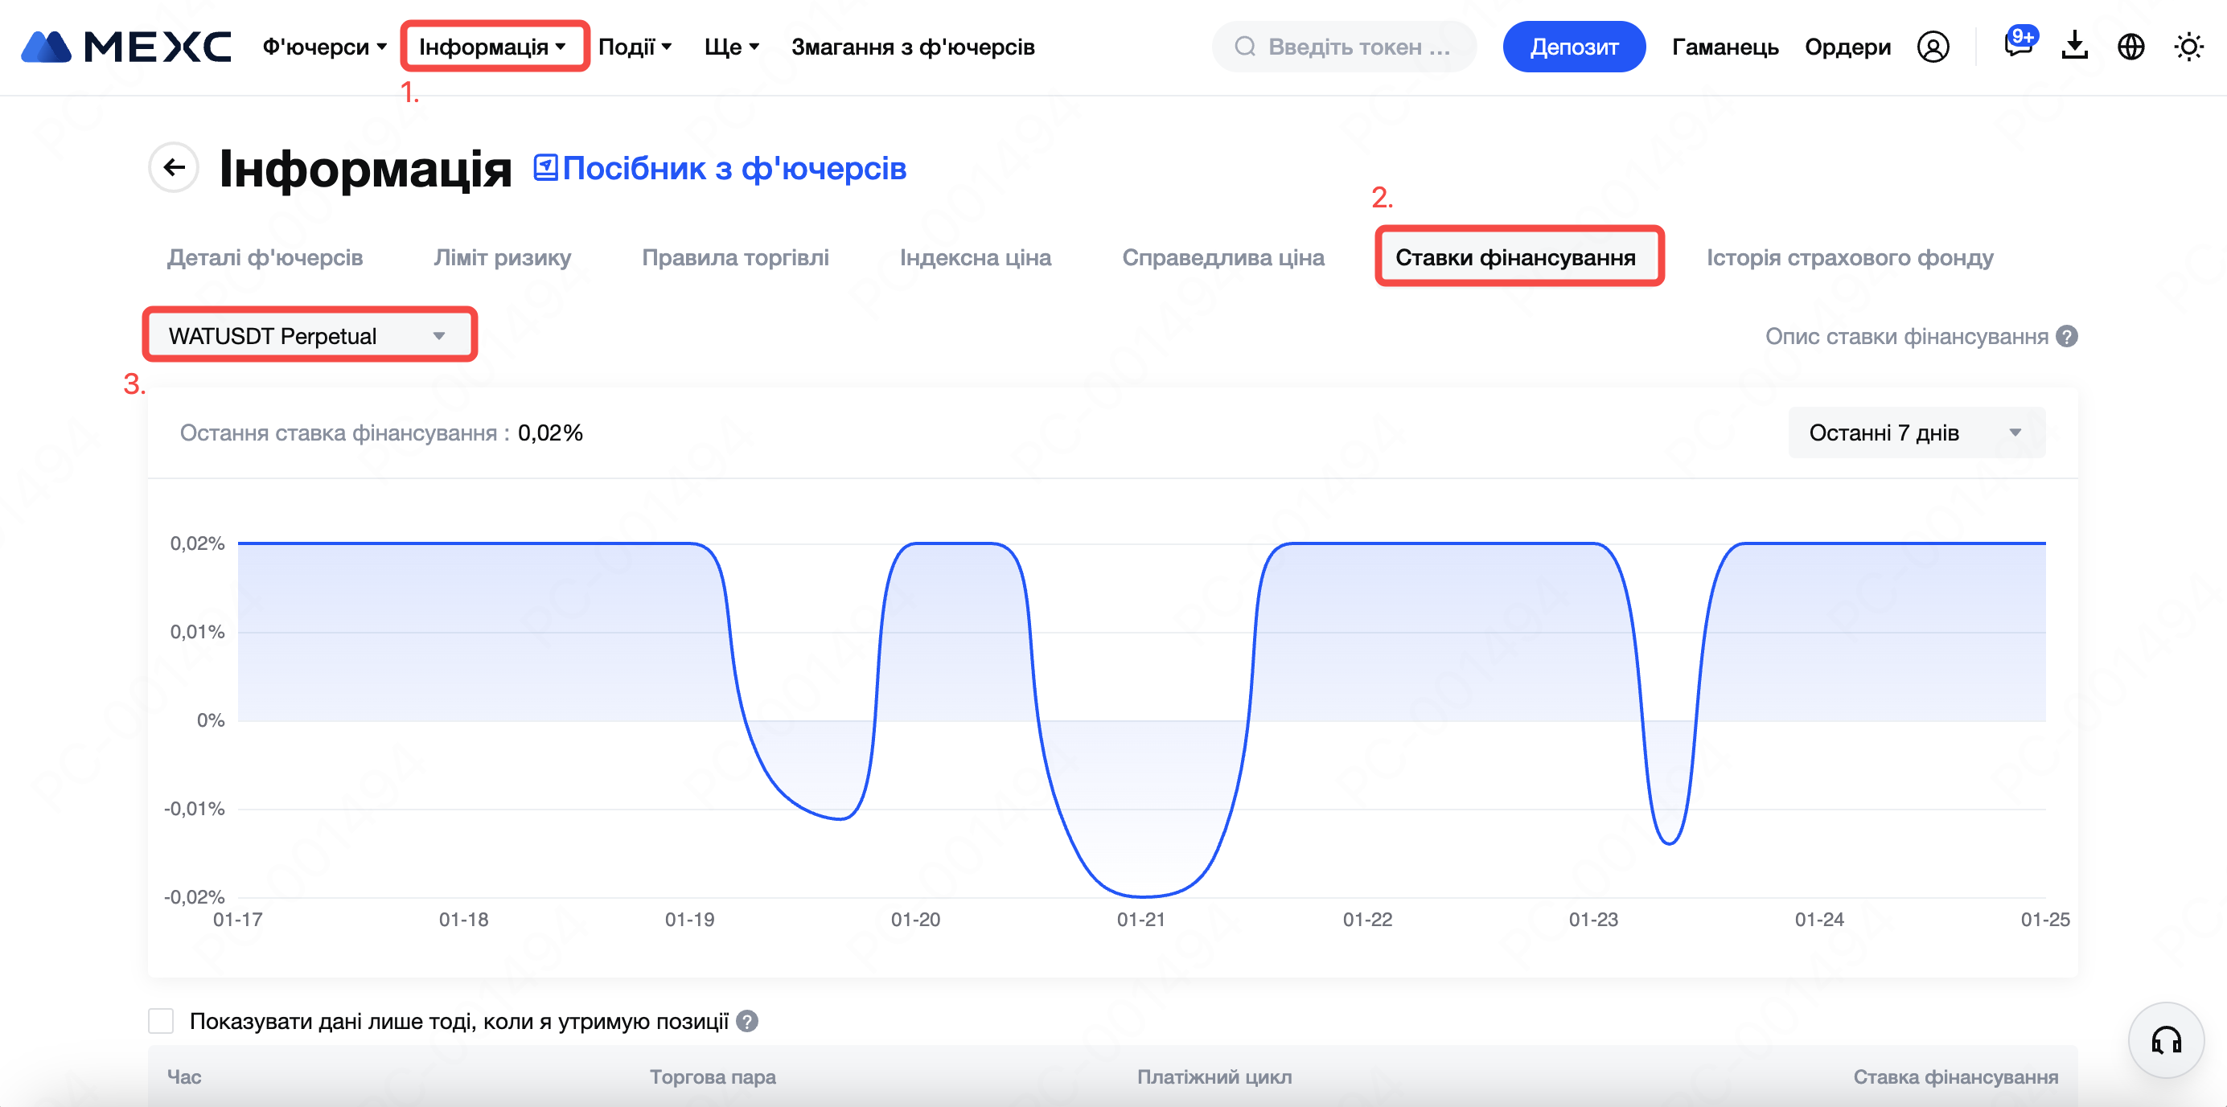This screenshot has width=2227, height=1107.
Task: Select the Ліміт ризику tab
Action: tap(503, 257)
